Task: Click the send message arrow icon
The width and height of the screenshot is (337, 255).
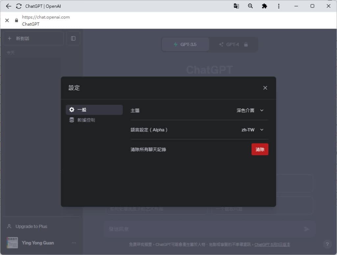Action: [306, 229]
